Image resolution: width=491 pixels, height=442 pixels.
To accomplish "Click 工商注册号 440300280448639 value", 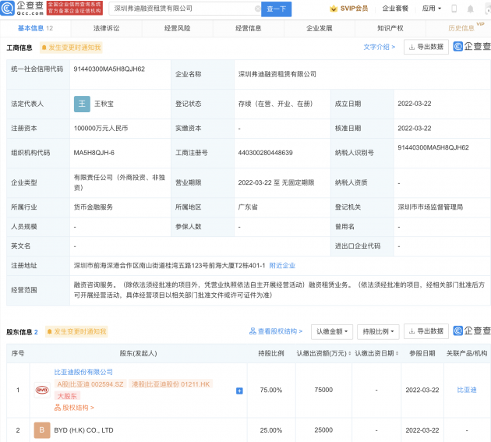I will point(265,153).
